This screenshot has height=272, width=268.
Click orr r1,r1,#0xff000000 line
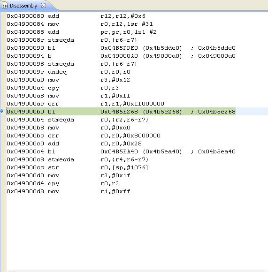pyautogui.click(x=85, y=104)
